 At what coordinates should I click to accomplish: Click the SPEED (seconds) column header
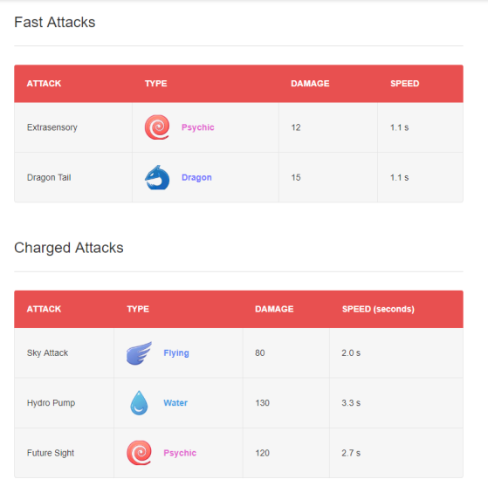point(378,309)
